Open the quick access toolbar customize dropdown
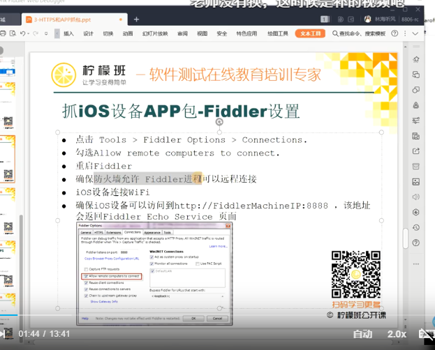Image resolution: width=435 pixels, height=350 pixels. (46, 33)
